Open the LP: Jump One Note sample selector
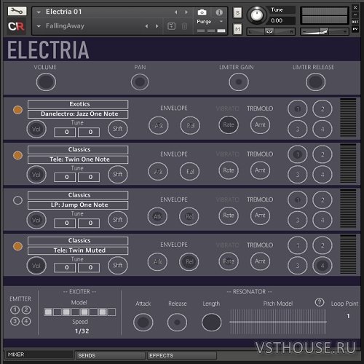364x364 pixels. [78, 205]
